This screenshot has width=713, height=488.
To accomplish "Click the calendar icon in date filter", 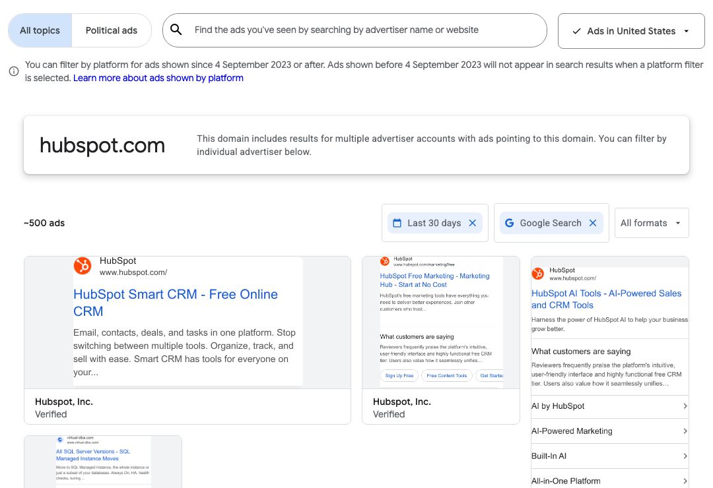I will click(397, 223).
